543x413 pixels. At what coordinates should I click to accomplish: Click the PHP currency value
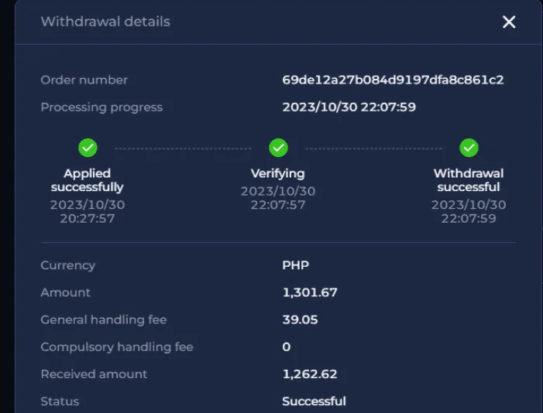[x=295, y=265]
